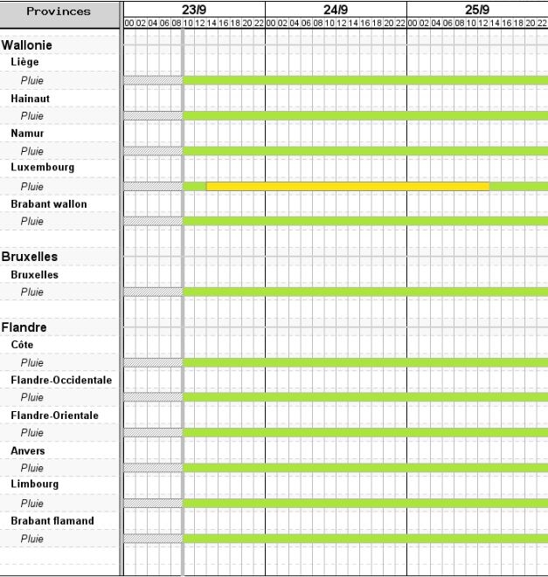Click the yellow rain warning bar for Luxembourg
Screen dimensions: 548x577
click(x=347, y=186)
